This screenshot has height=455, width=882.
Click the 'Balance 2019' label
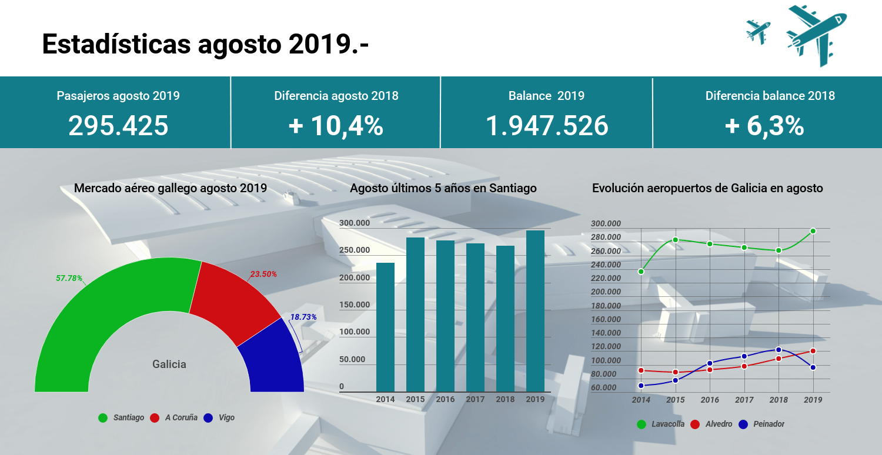547,96
